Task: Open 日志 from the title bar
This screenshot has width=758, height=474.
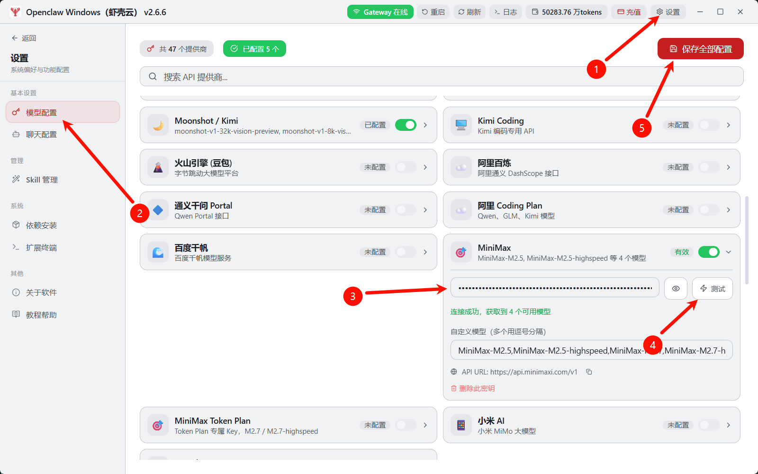Action: coord(505,12)
